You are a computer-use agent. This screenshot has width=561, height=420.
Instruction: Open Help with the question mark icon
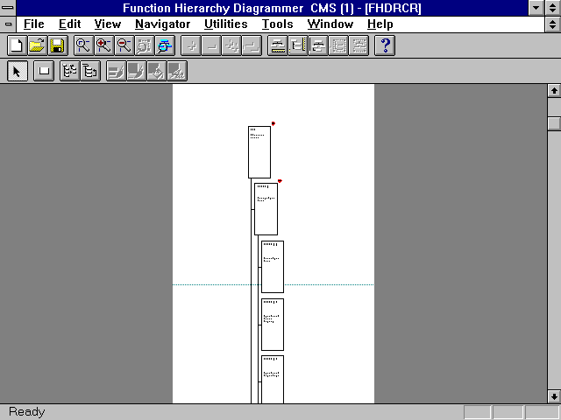385,45
